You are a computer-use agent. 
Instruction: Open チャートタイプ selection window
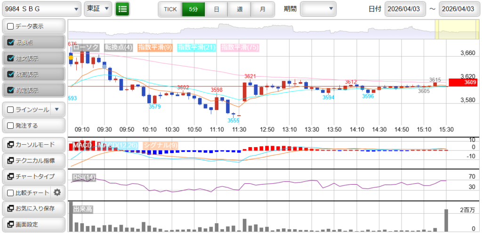(33, 176)
